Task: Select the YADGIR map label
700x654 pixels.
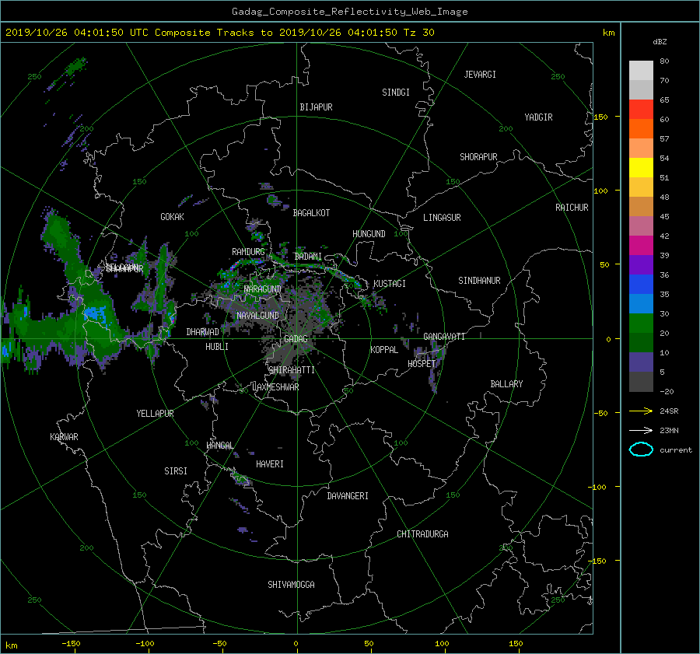Action: point(538,117)
